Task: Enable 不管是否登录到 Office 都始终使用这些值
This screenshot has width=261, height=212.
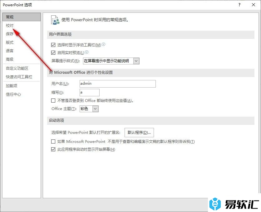Action: click(x=53, y=100)
